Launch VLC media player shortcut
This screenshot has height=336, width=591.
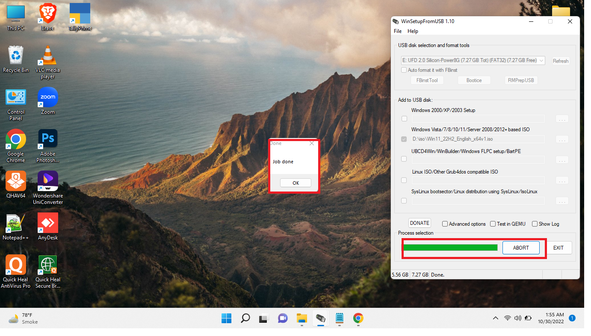point(47,62)
